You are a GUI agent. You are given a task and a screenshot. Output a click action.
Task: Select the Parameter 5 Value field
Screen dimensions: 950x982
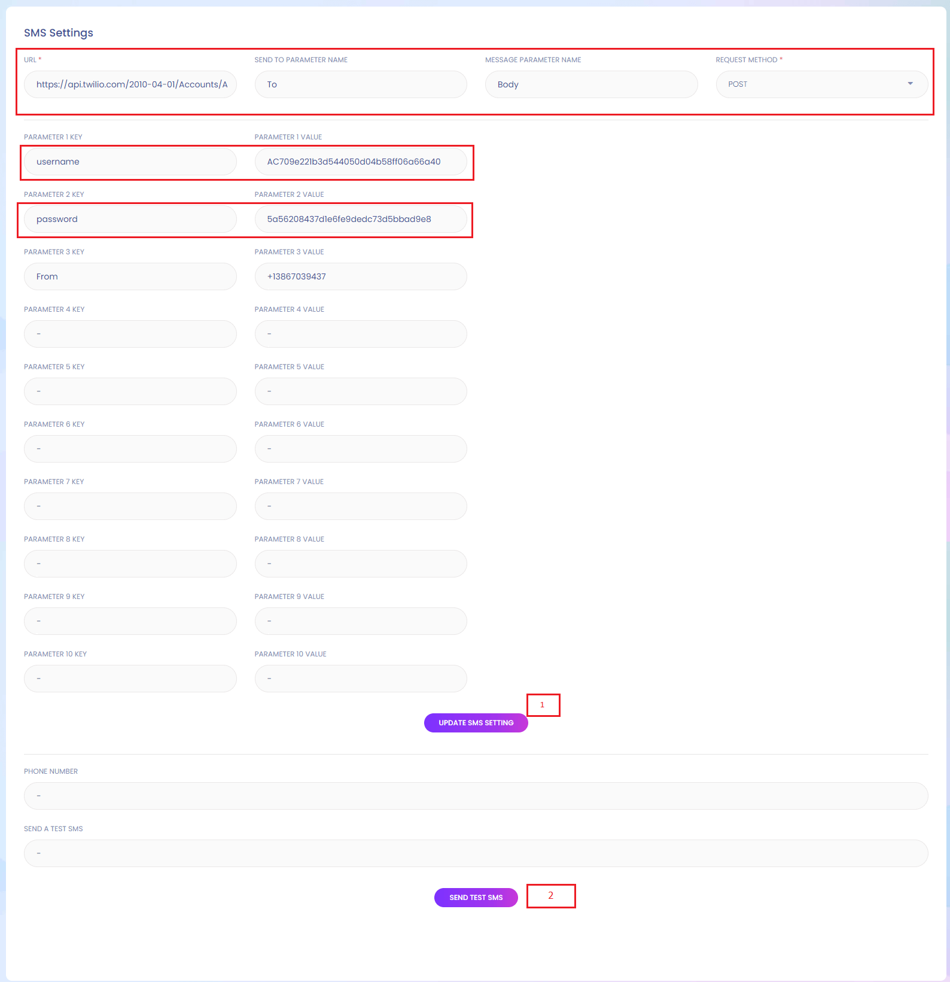(360, 391)
